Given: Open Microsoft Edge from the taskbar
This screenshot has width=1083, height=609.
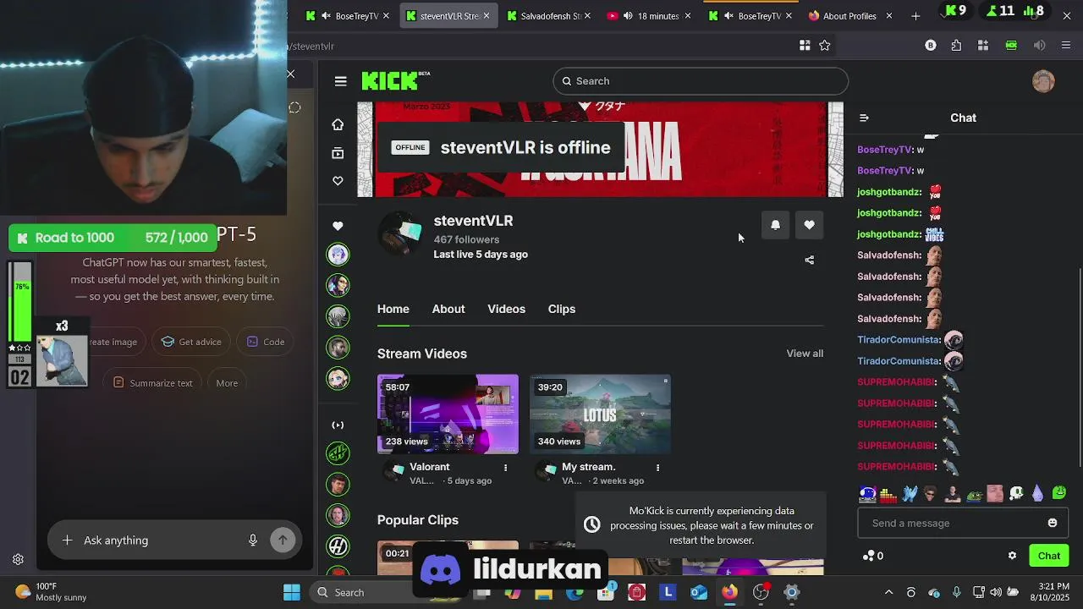Looking at the screenshot, I should click(x=574, y=592).
